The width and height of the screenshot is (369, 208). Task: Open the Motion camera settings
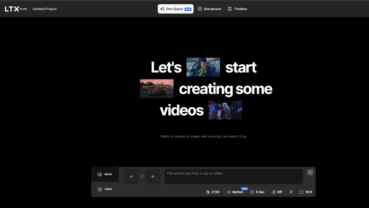pyautogui.click(x=235, y=192)
